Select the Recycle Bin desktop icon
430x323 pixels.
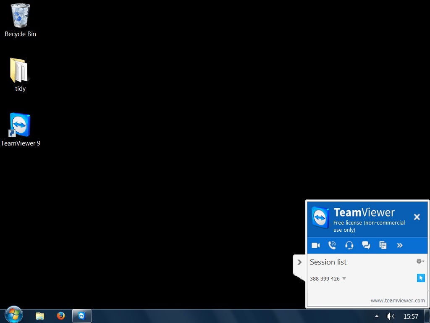(20, 20)
